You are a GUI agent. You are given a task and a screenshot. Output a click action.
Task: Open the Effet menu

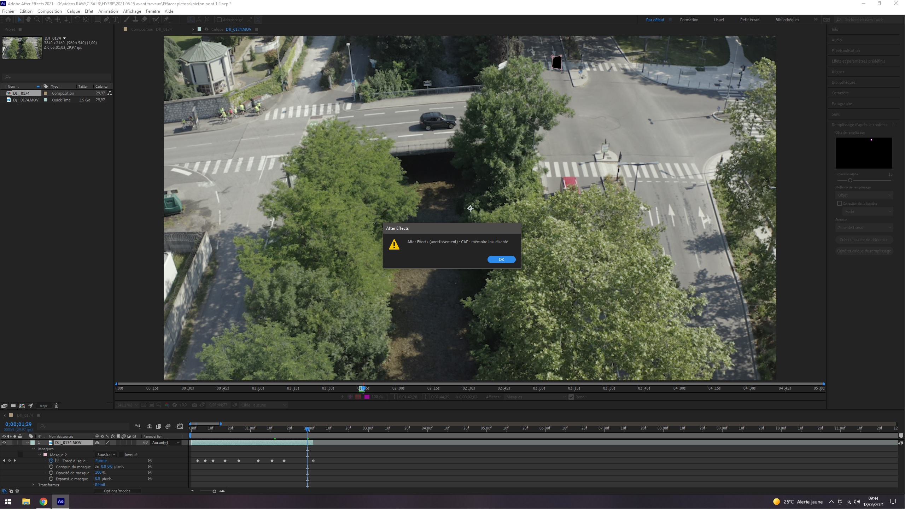point(89,11)
